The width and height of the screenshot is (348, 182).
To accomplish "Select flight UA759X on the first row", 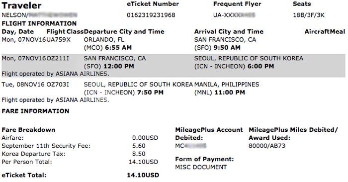I will [58, 40].
